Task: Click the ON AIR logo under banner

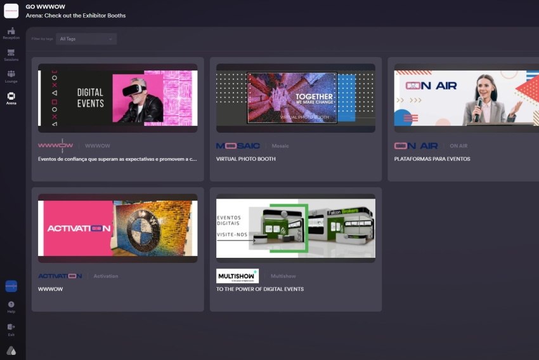Action: click(x=416, y=146)
